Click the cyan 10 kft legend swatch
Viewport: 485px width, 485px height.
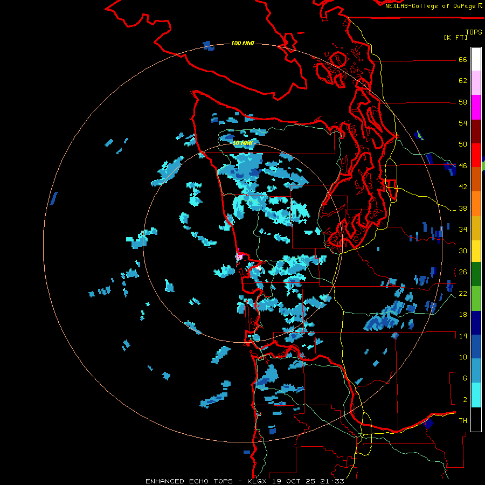(476, 395)
